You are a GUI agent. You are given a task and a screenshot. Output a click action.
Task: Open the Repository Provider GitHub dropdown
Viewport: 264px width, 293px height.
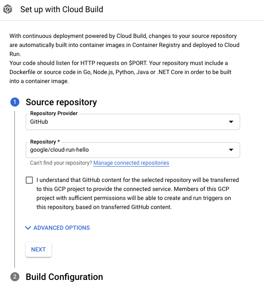133,122
